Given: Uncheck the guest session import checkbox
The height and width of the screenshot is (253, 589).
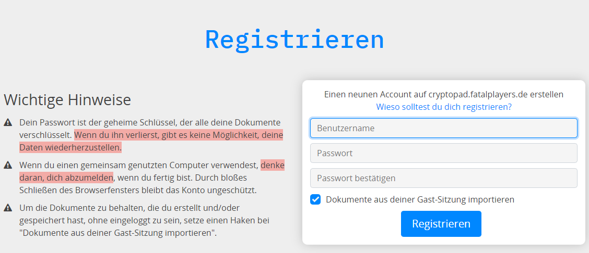Looking at the screenshot, I should tap(315, 199).
